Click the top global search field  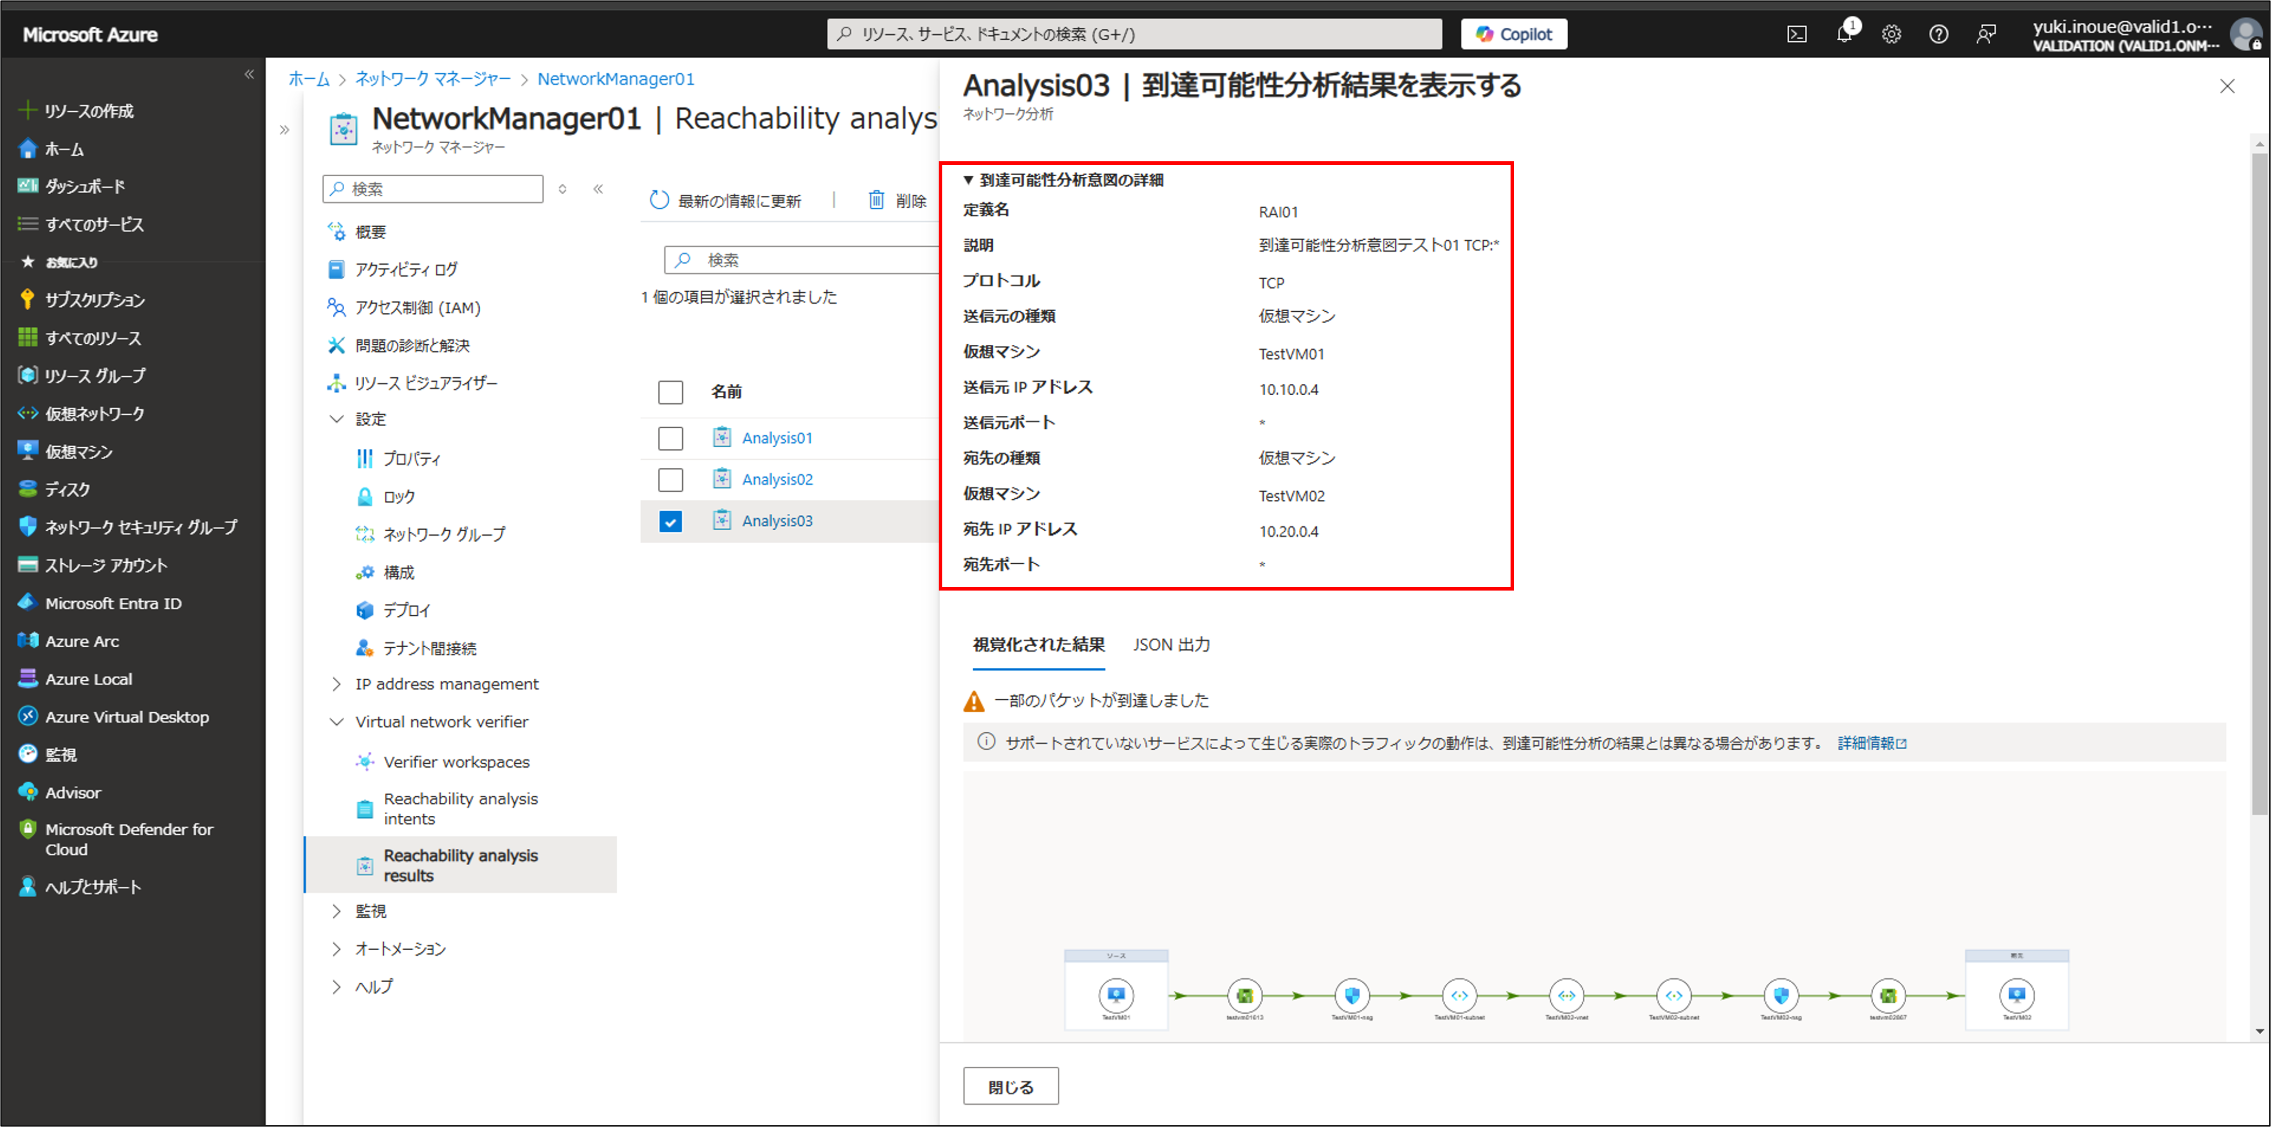[x=1134, y=35]
